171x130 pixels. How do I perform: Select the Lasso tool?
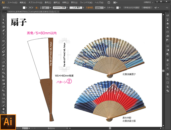pos(3,27)
